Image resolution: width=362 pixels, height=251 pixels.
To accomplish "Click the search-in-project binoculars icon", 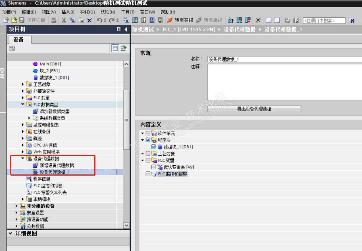I will (x=352, y=20).
